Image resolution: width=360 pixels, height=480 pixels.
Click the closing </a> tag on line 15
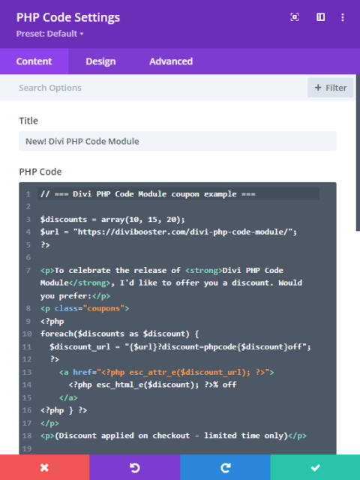click(x=68, y=397)
